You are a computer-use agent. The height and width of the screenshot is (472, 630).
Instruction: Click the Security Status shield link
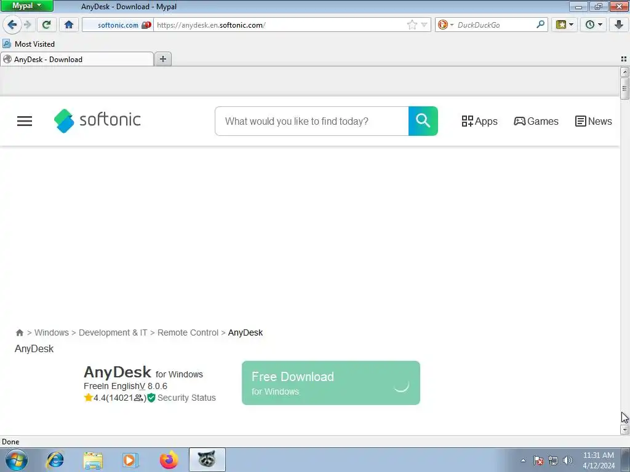[x=181, y=398]
